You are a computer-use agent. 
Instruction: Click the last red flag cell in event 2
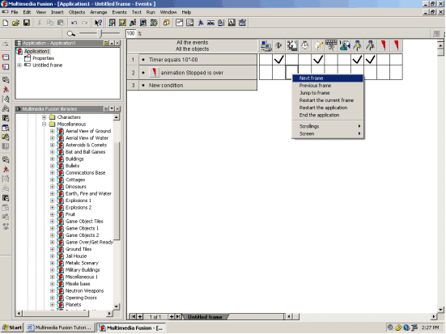pos(397,73)
